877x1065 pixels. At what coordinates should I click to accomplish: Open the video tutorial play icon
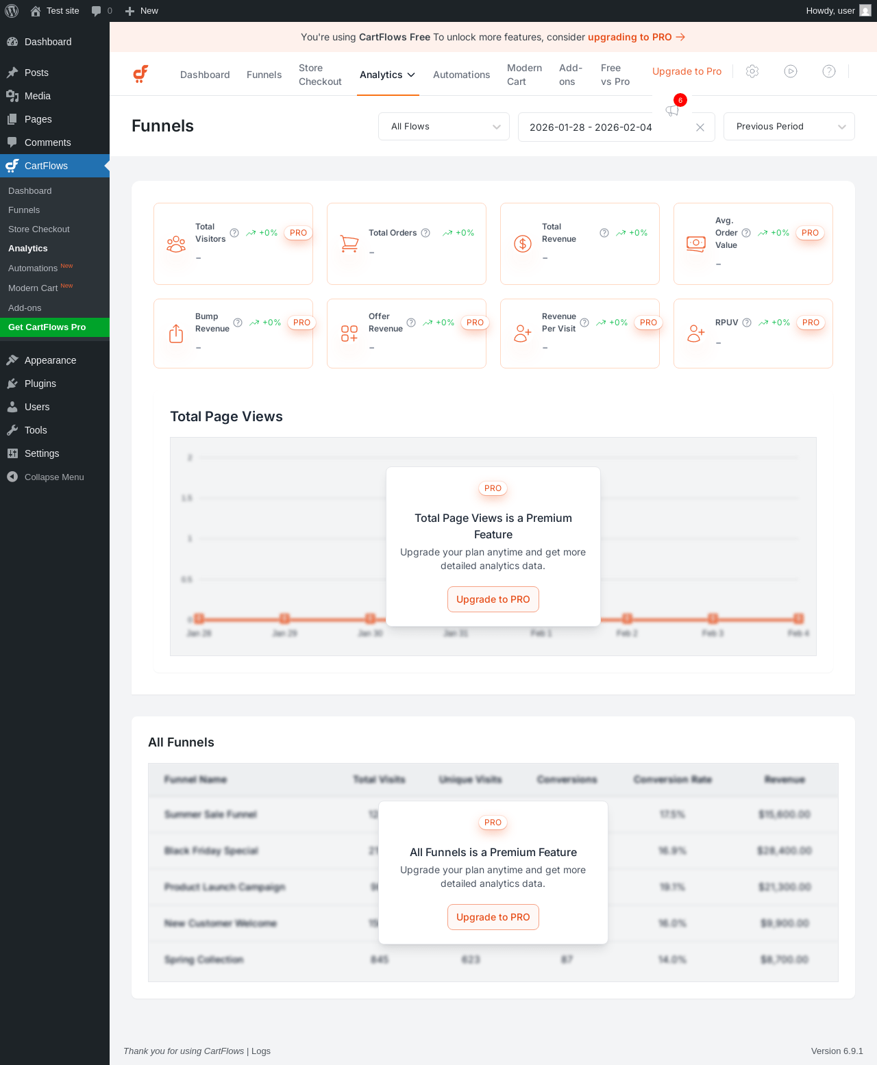(x=791, y=71)
